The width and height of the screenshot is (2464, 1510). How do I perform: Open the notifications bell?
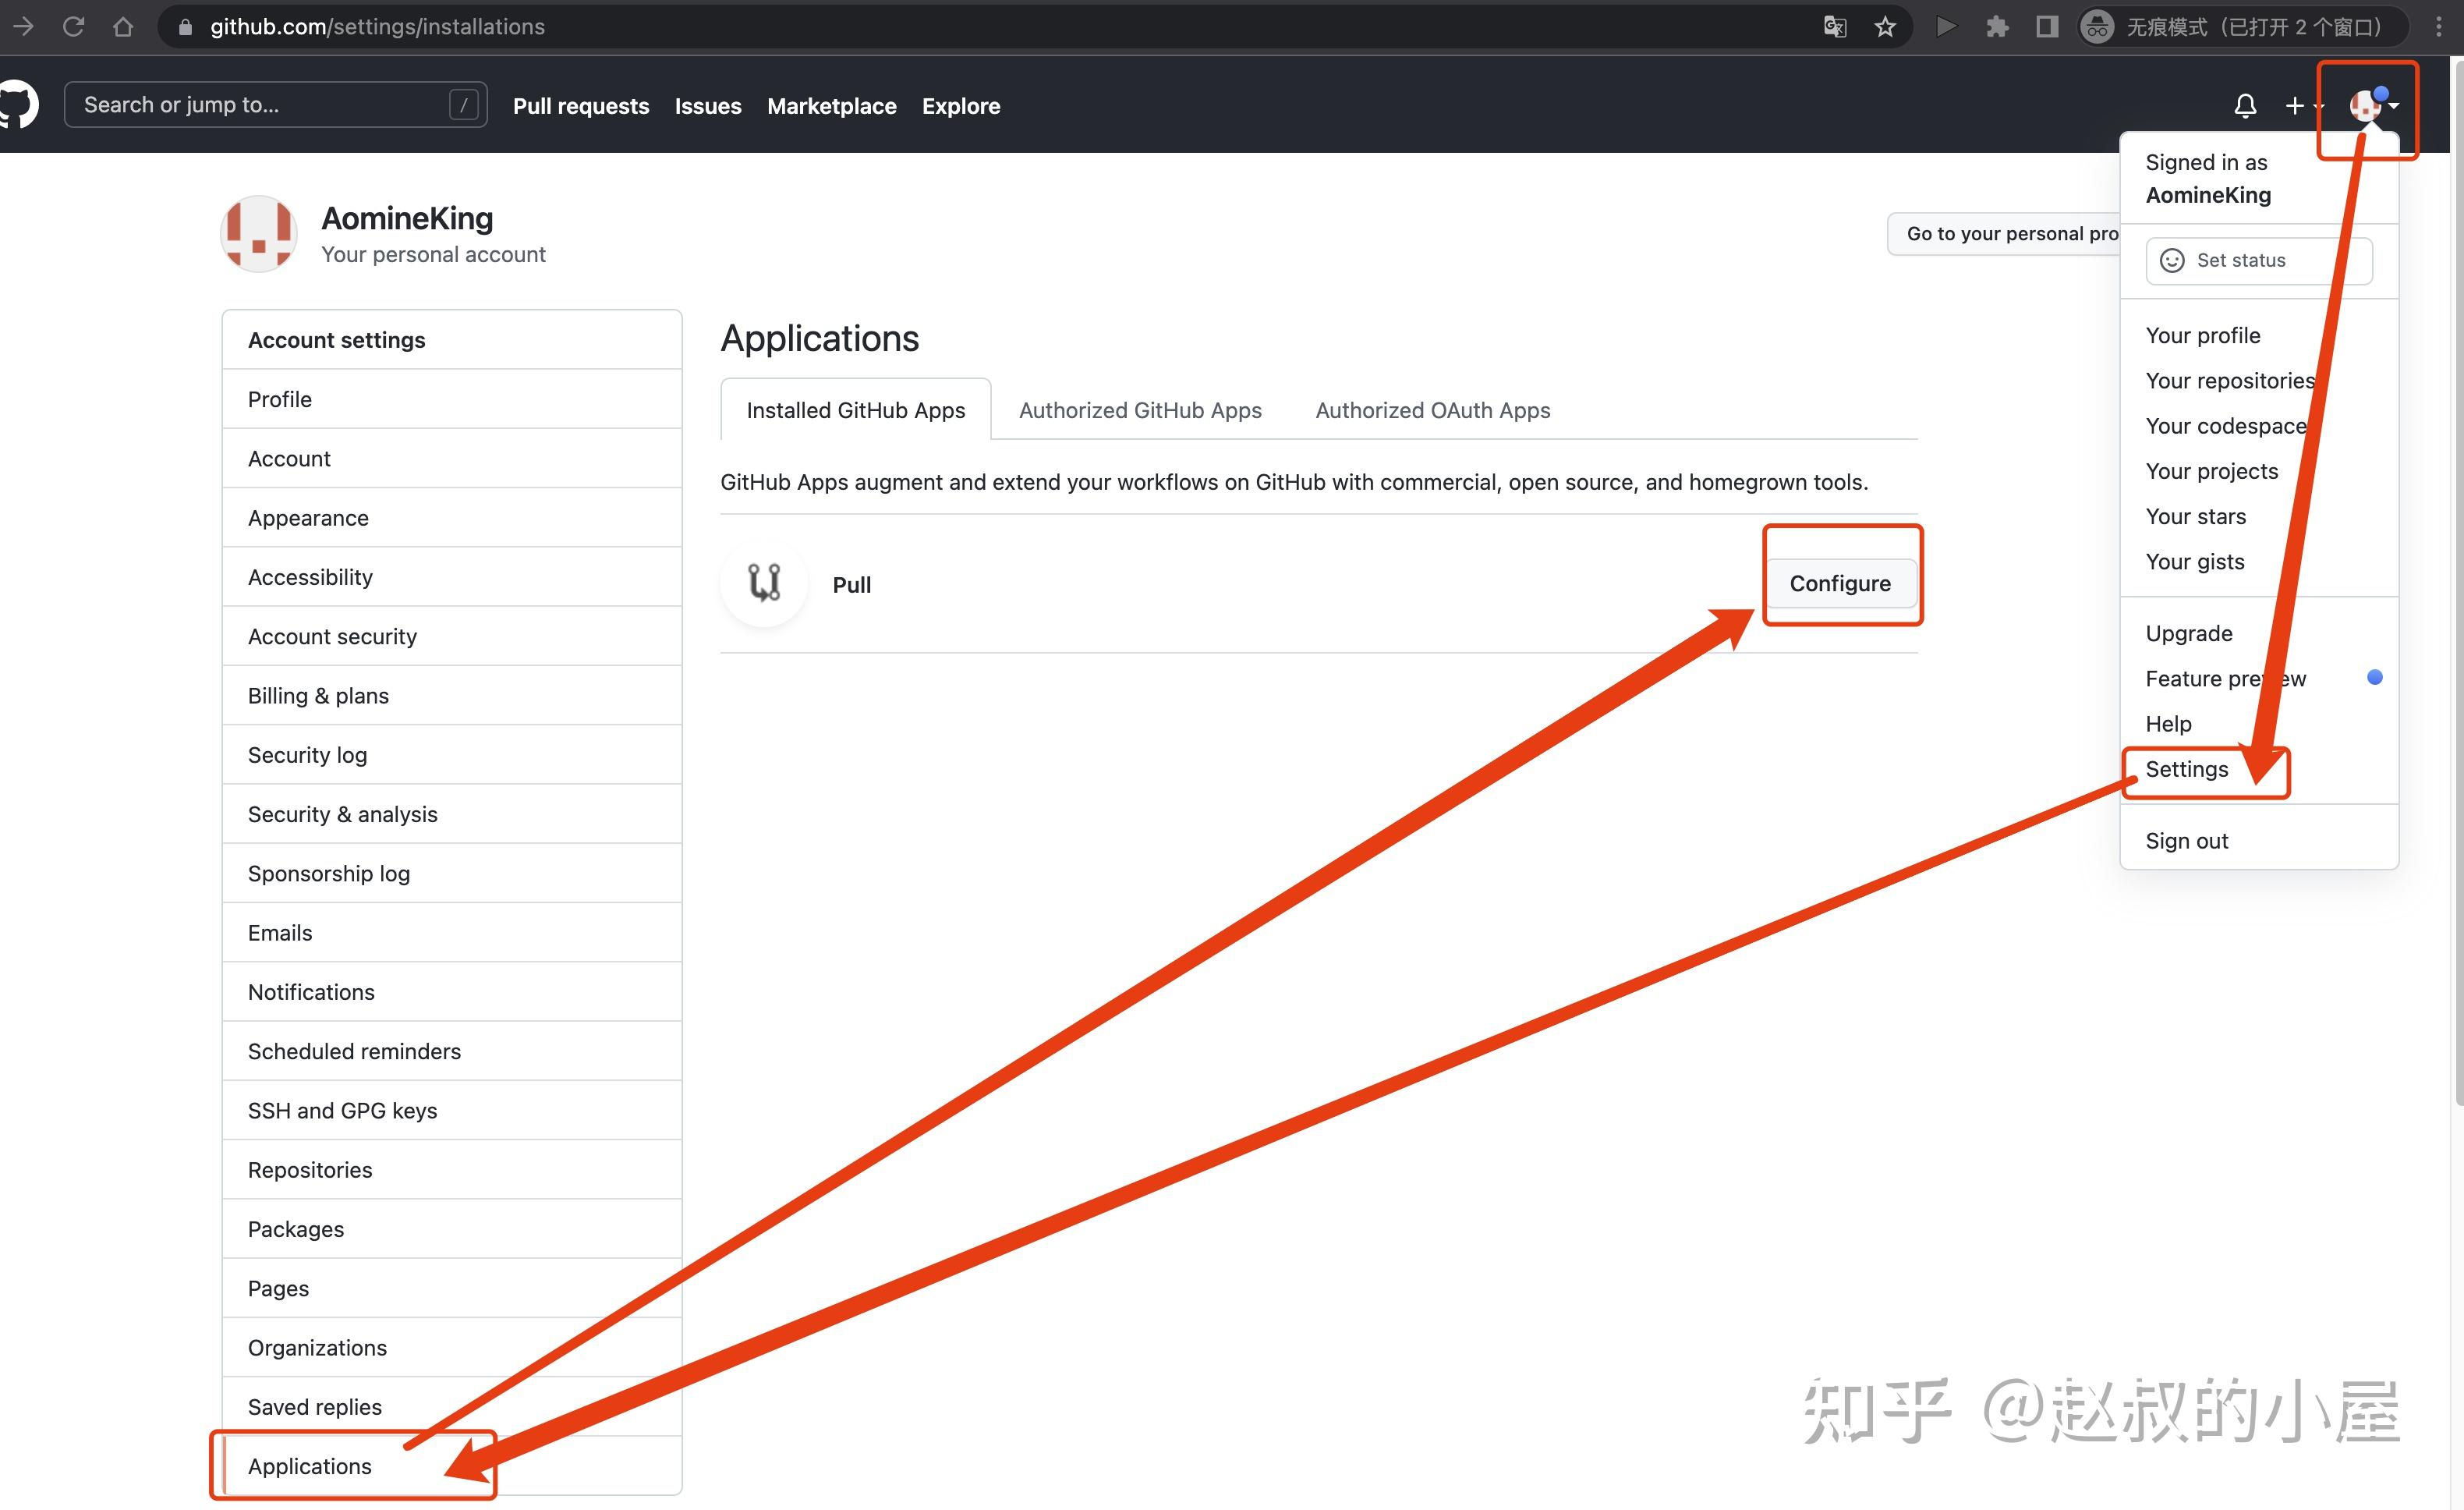[x=2245, y=105]
